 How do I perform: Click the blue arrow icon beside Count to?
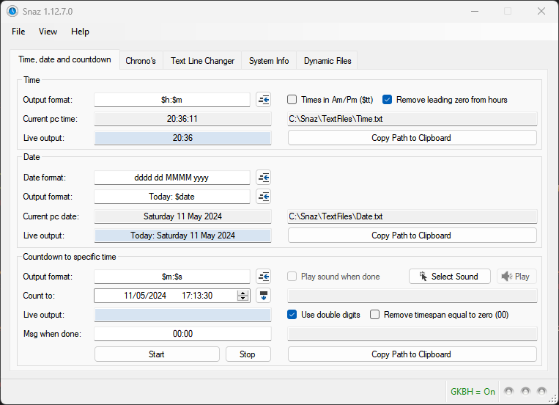click(264, 296)
